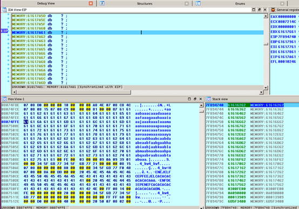The image size is (299, 209).
Task: Click left arrow of IDA View horizontal scrollbar
Action: 14,92
